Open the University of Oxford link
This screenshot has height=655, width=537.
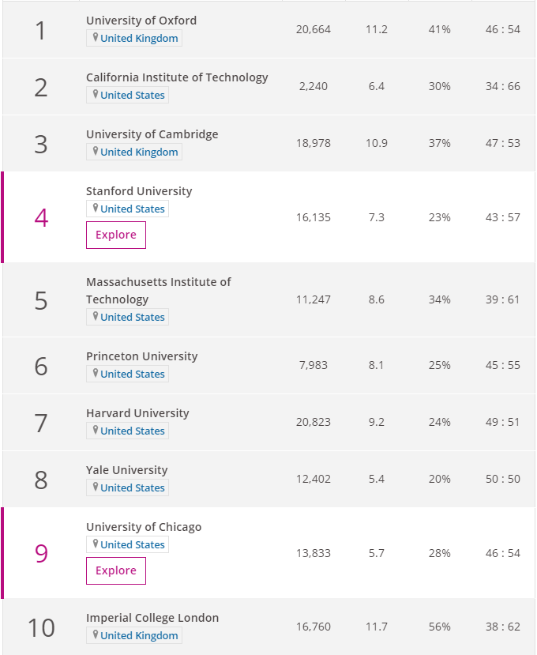point(141,21)
